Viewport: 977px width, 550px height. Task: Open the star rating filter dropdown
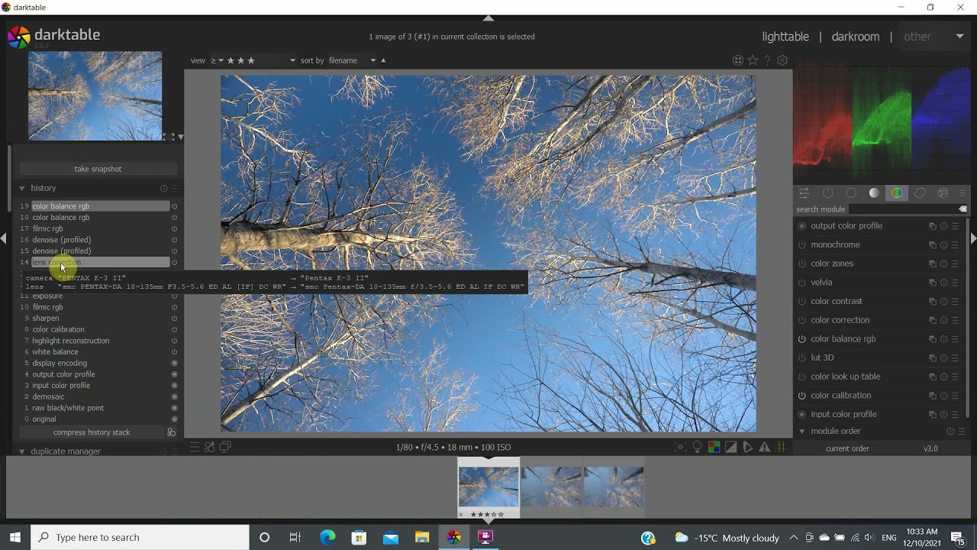pyautogui.click(x=260, y=60)
